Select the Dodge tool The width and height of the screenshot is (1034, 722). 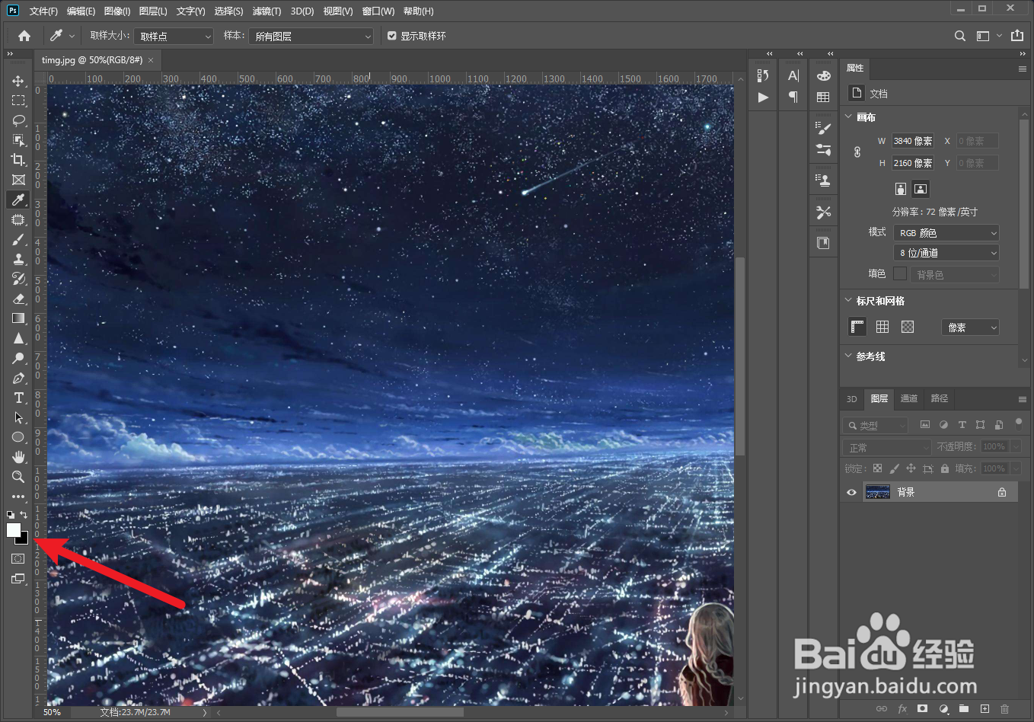(x=18, y=358)
